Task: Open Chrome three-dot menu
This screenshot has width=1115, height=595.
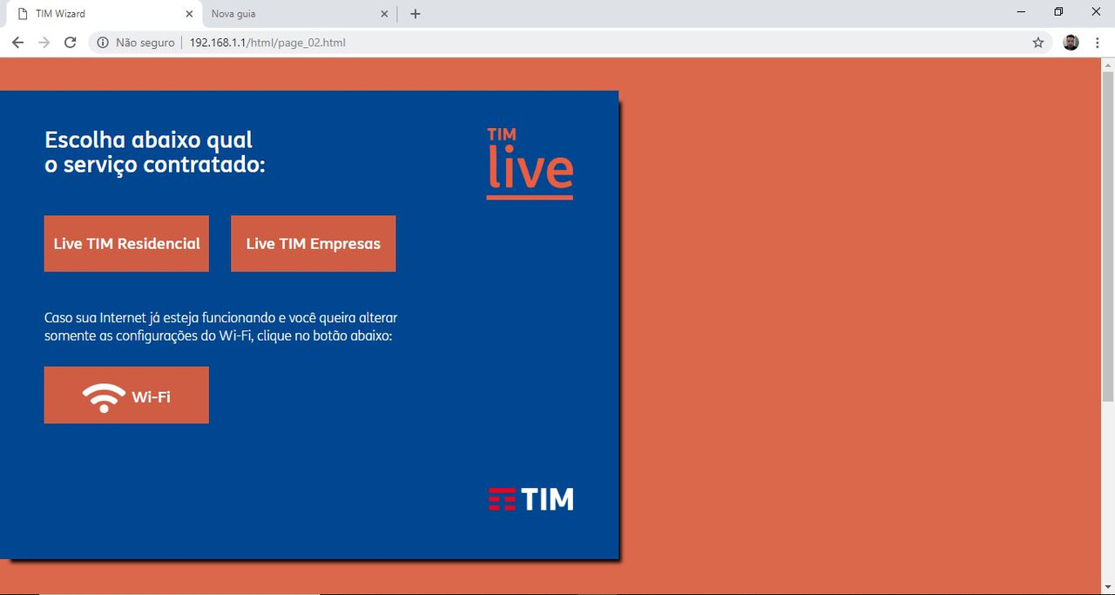Action: point(1096,43)
